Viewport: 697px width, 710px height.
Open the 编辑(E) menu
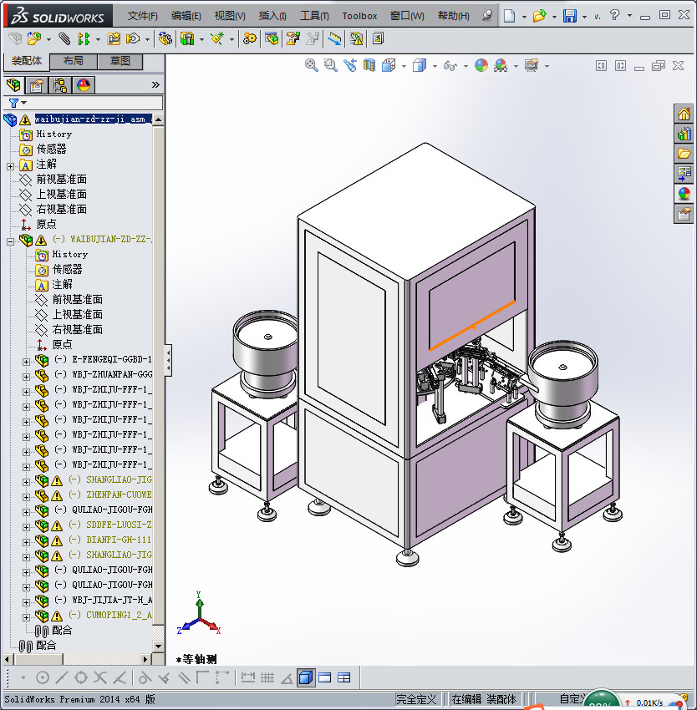point(186,16)
